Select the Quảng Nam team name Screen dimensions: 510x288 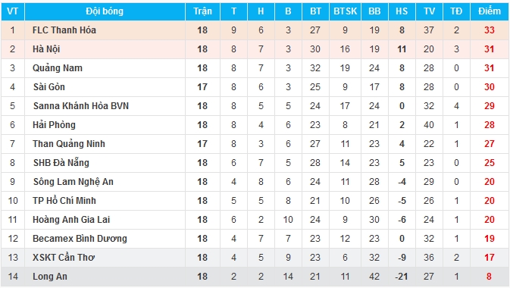(58, 68)
